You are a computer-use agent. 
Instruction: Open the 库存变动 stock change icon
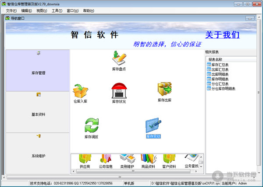(x=153, y=125)
